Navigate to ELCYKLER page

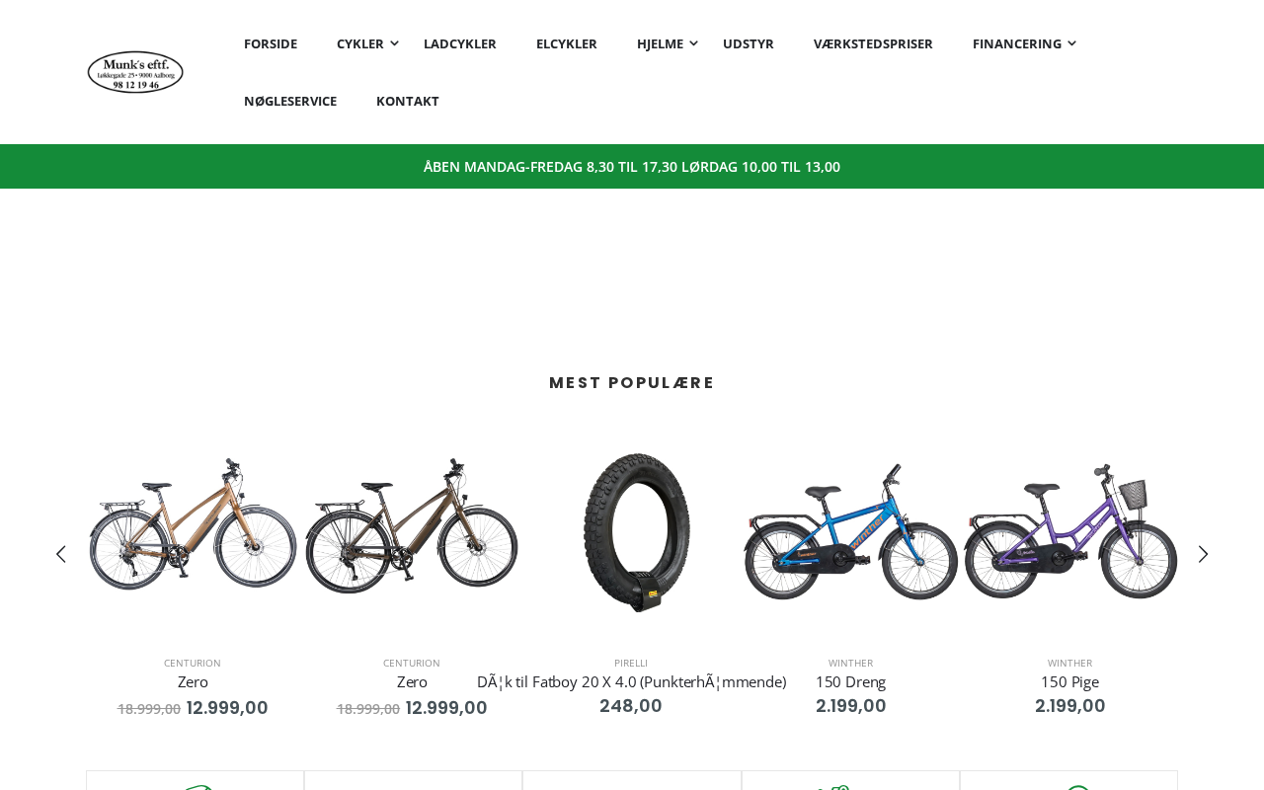coord(567,43)
